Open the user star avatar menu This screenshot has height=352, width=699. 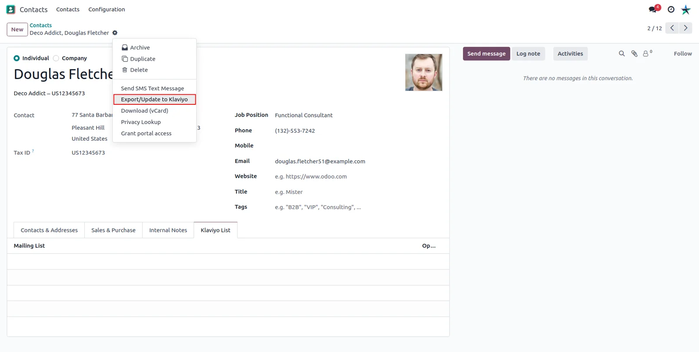click(686, 9)
